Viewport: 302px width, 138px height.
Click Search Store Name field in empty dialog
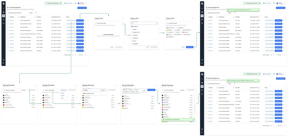click(109, 23)
